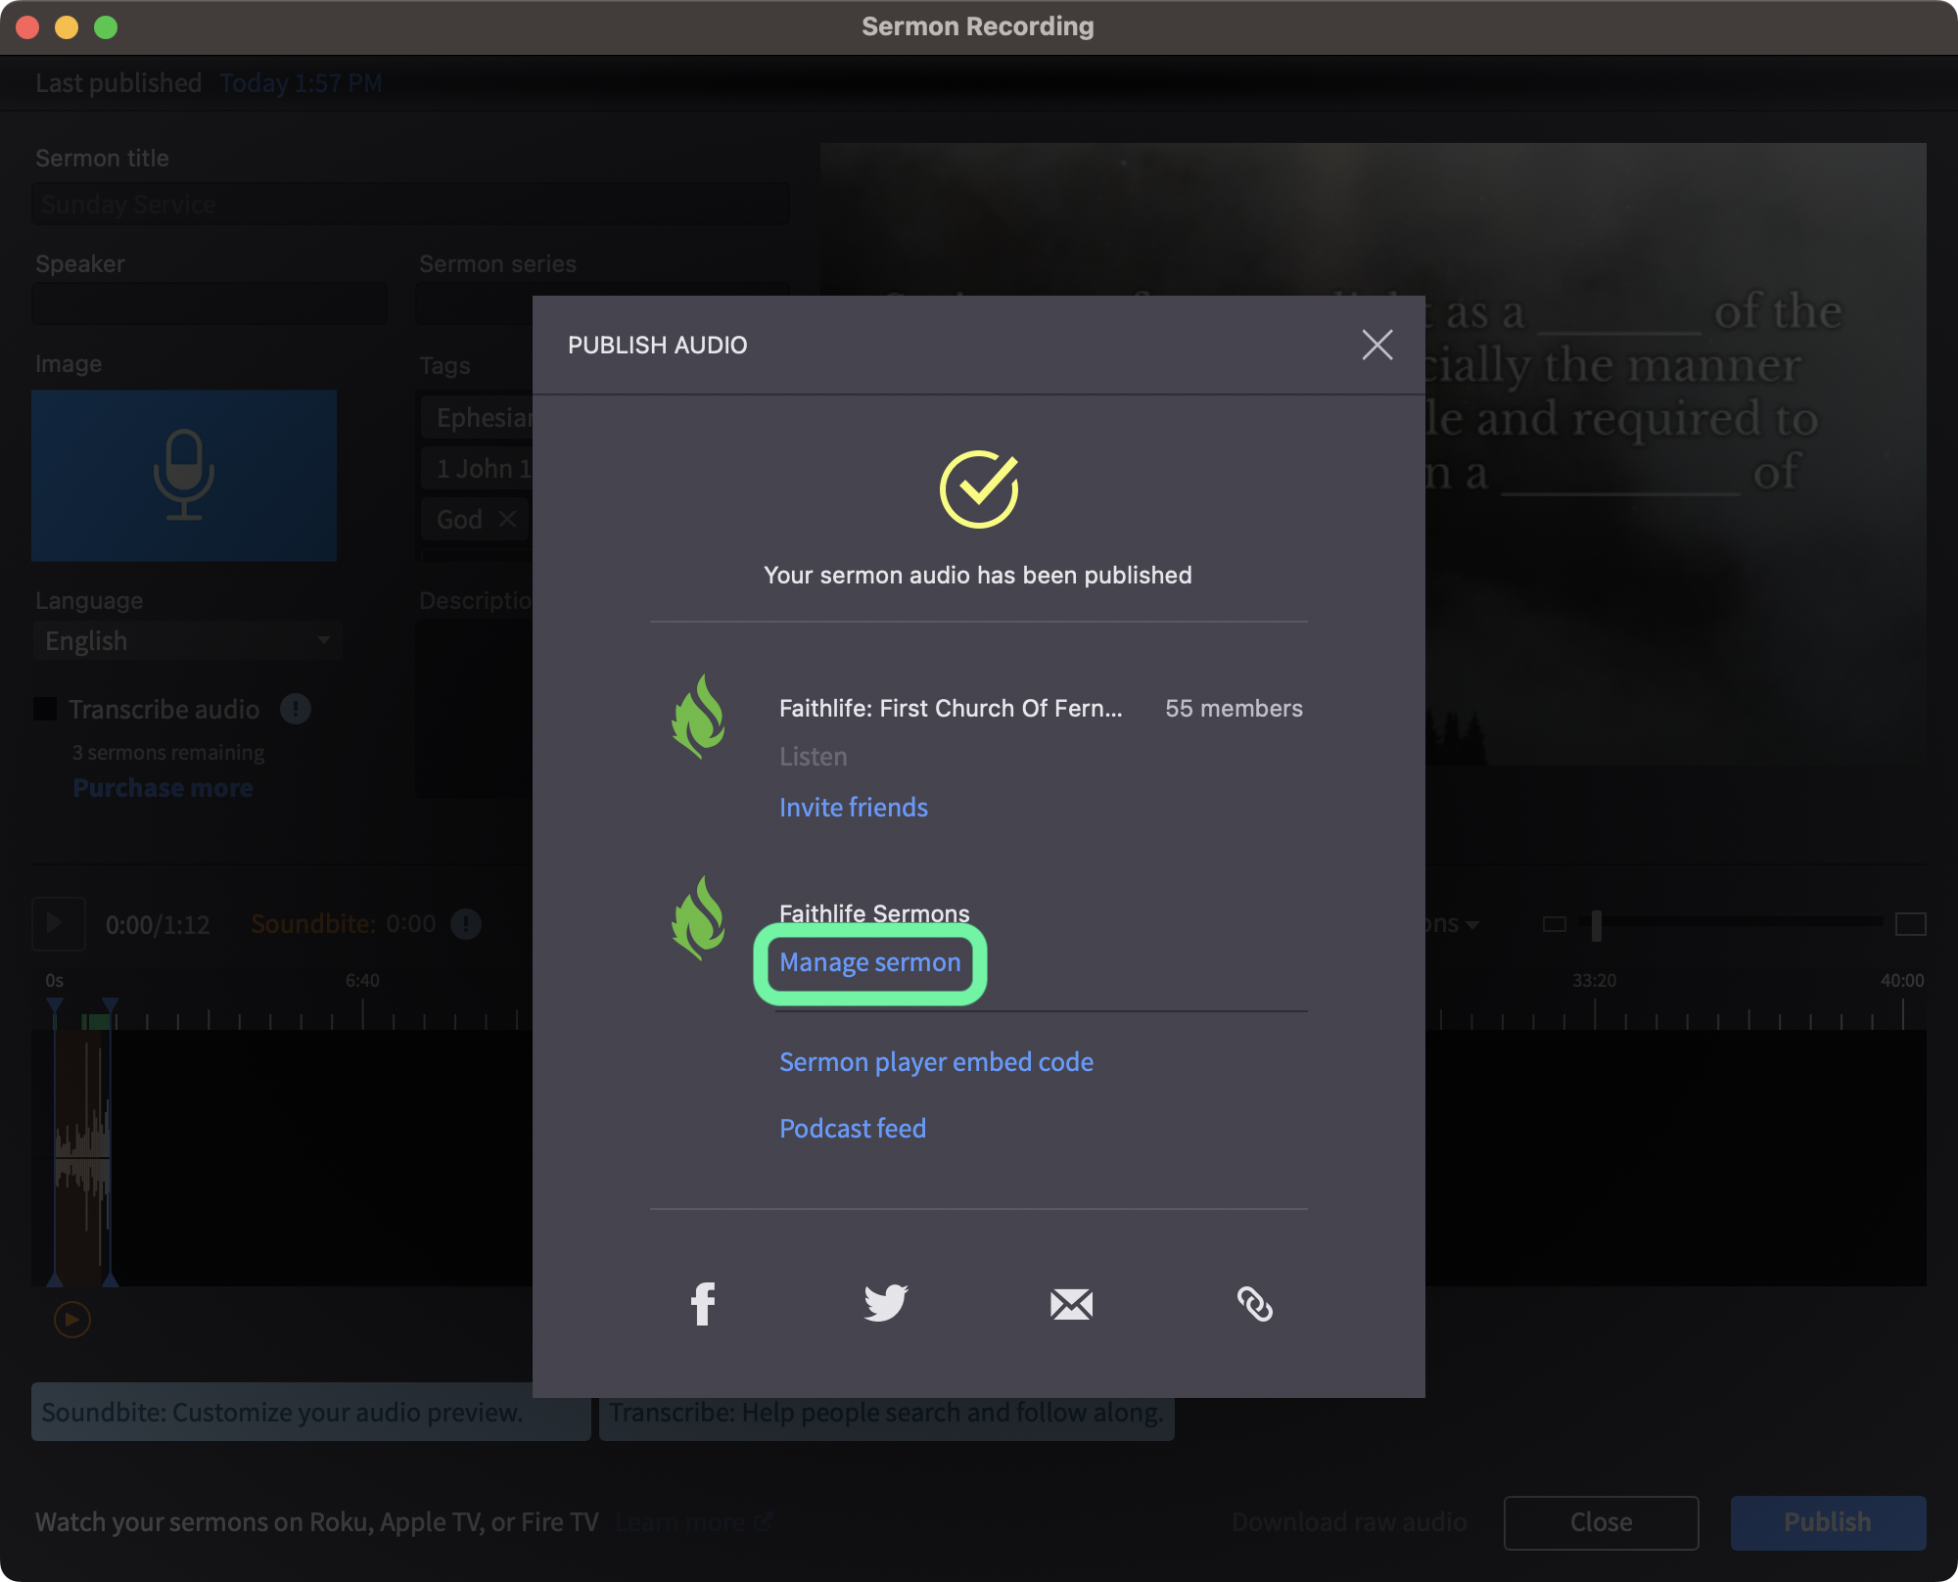1958x1582 pixels.
Task: Open the Sermon player embed code link
Action: pos(936,1062)
